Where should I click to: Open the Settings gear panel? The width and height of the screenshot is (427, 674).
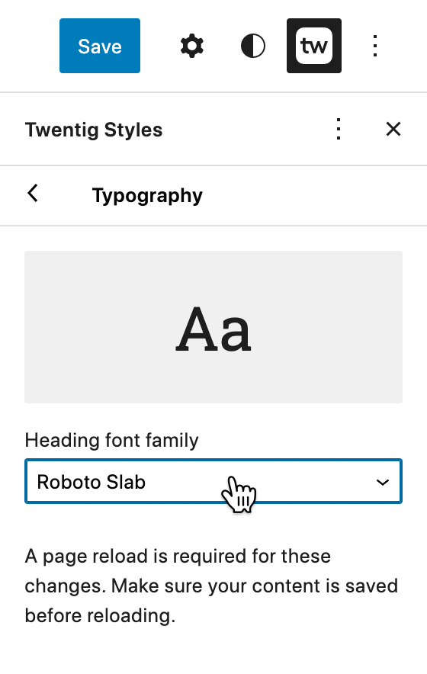[x=192, y=46]
